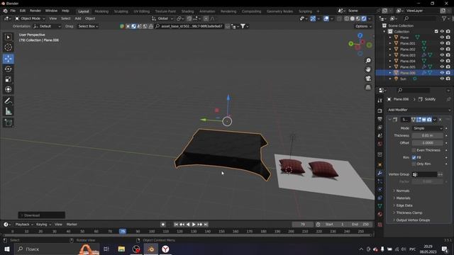Screen dimensions: 454x255
Task: Toggle visibility eye for Plane.003
Action: coord(442,55)
